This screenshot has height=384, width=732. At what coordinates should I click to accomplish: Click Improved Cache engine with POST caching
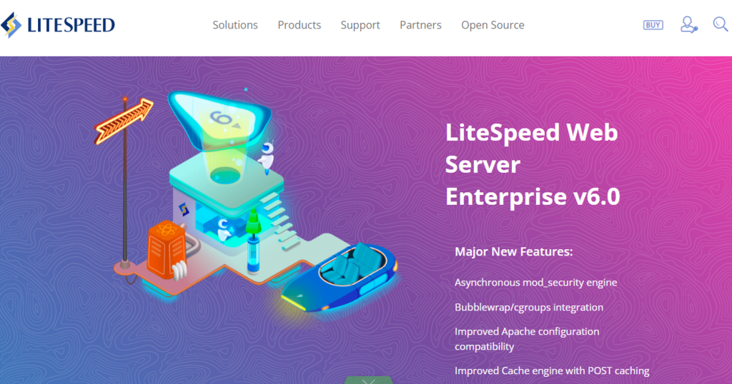pyautogui.click(x=552, y=371)
